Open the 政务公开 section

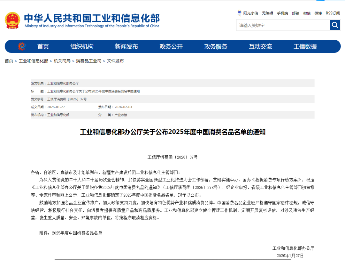tap(171, 46)
